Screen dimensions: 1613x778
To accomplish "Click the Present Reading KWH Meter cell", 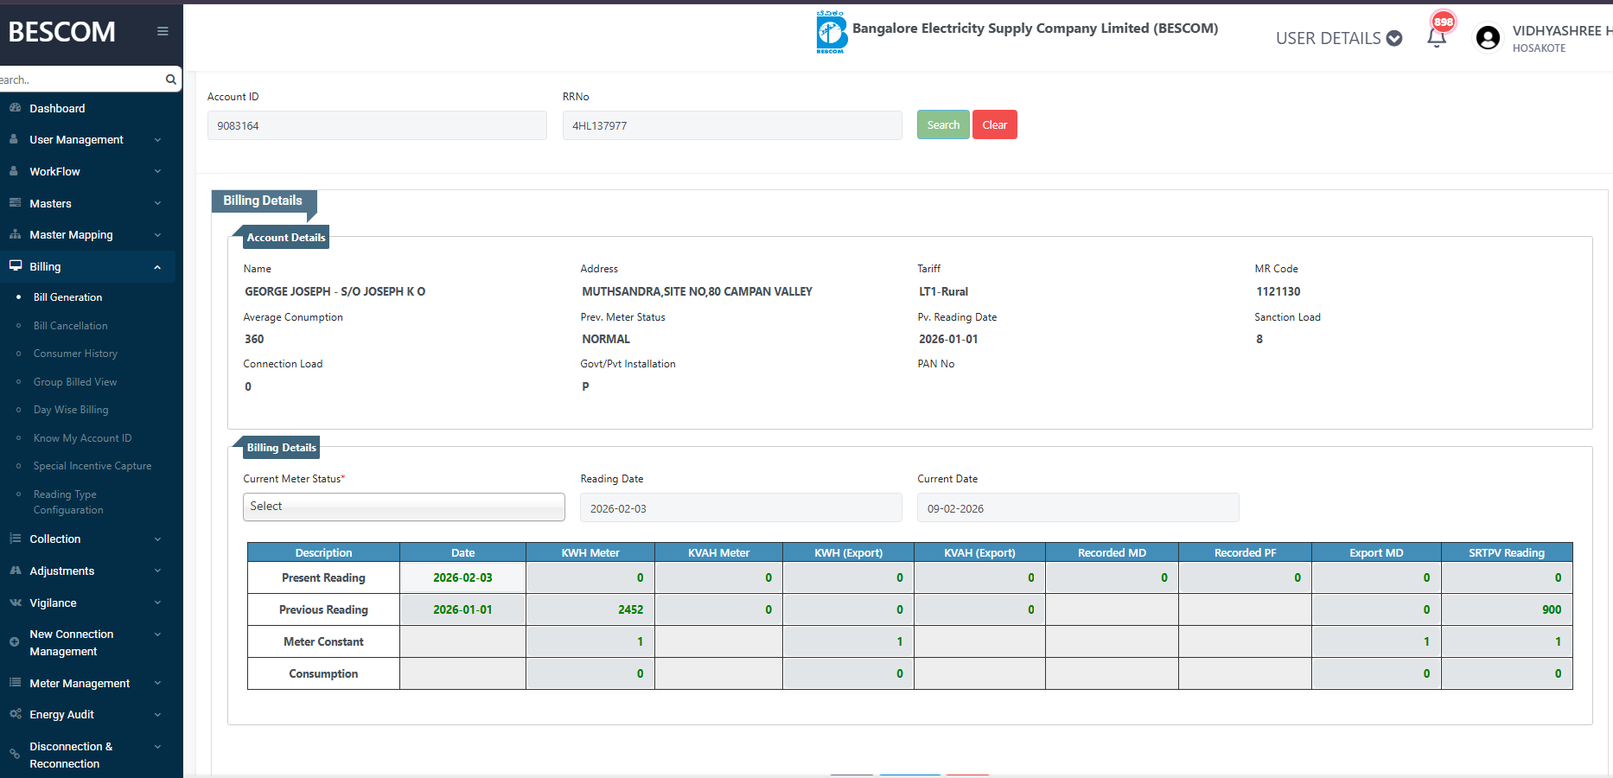I will [590, 577].
